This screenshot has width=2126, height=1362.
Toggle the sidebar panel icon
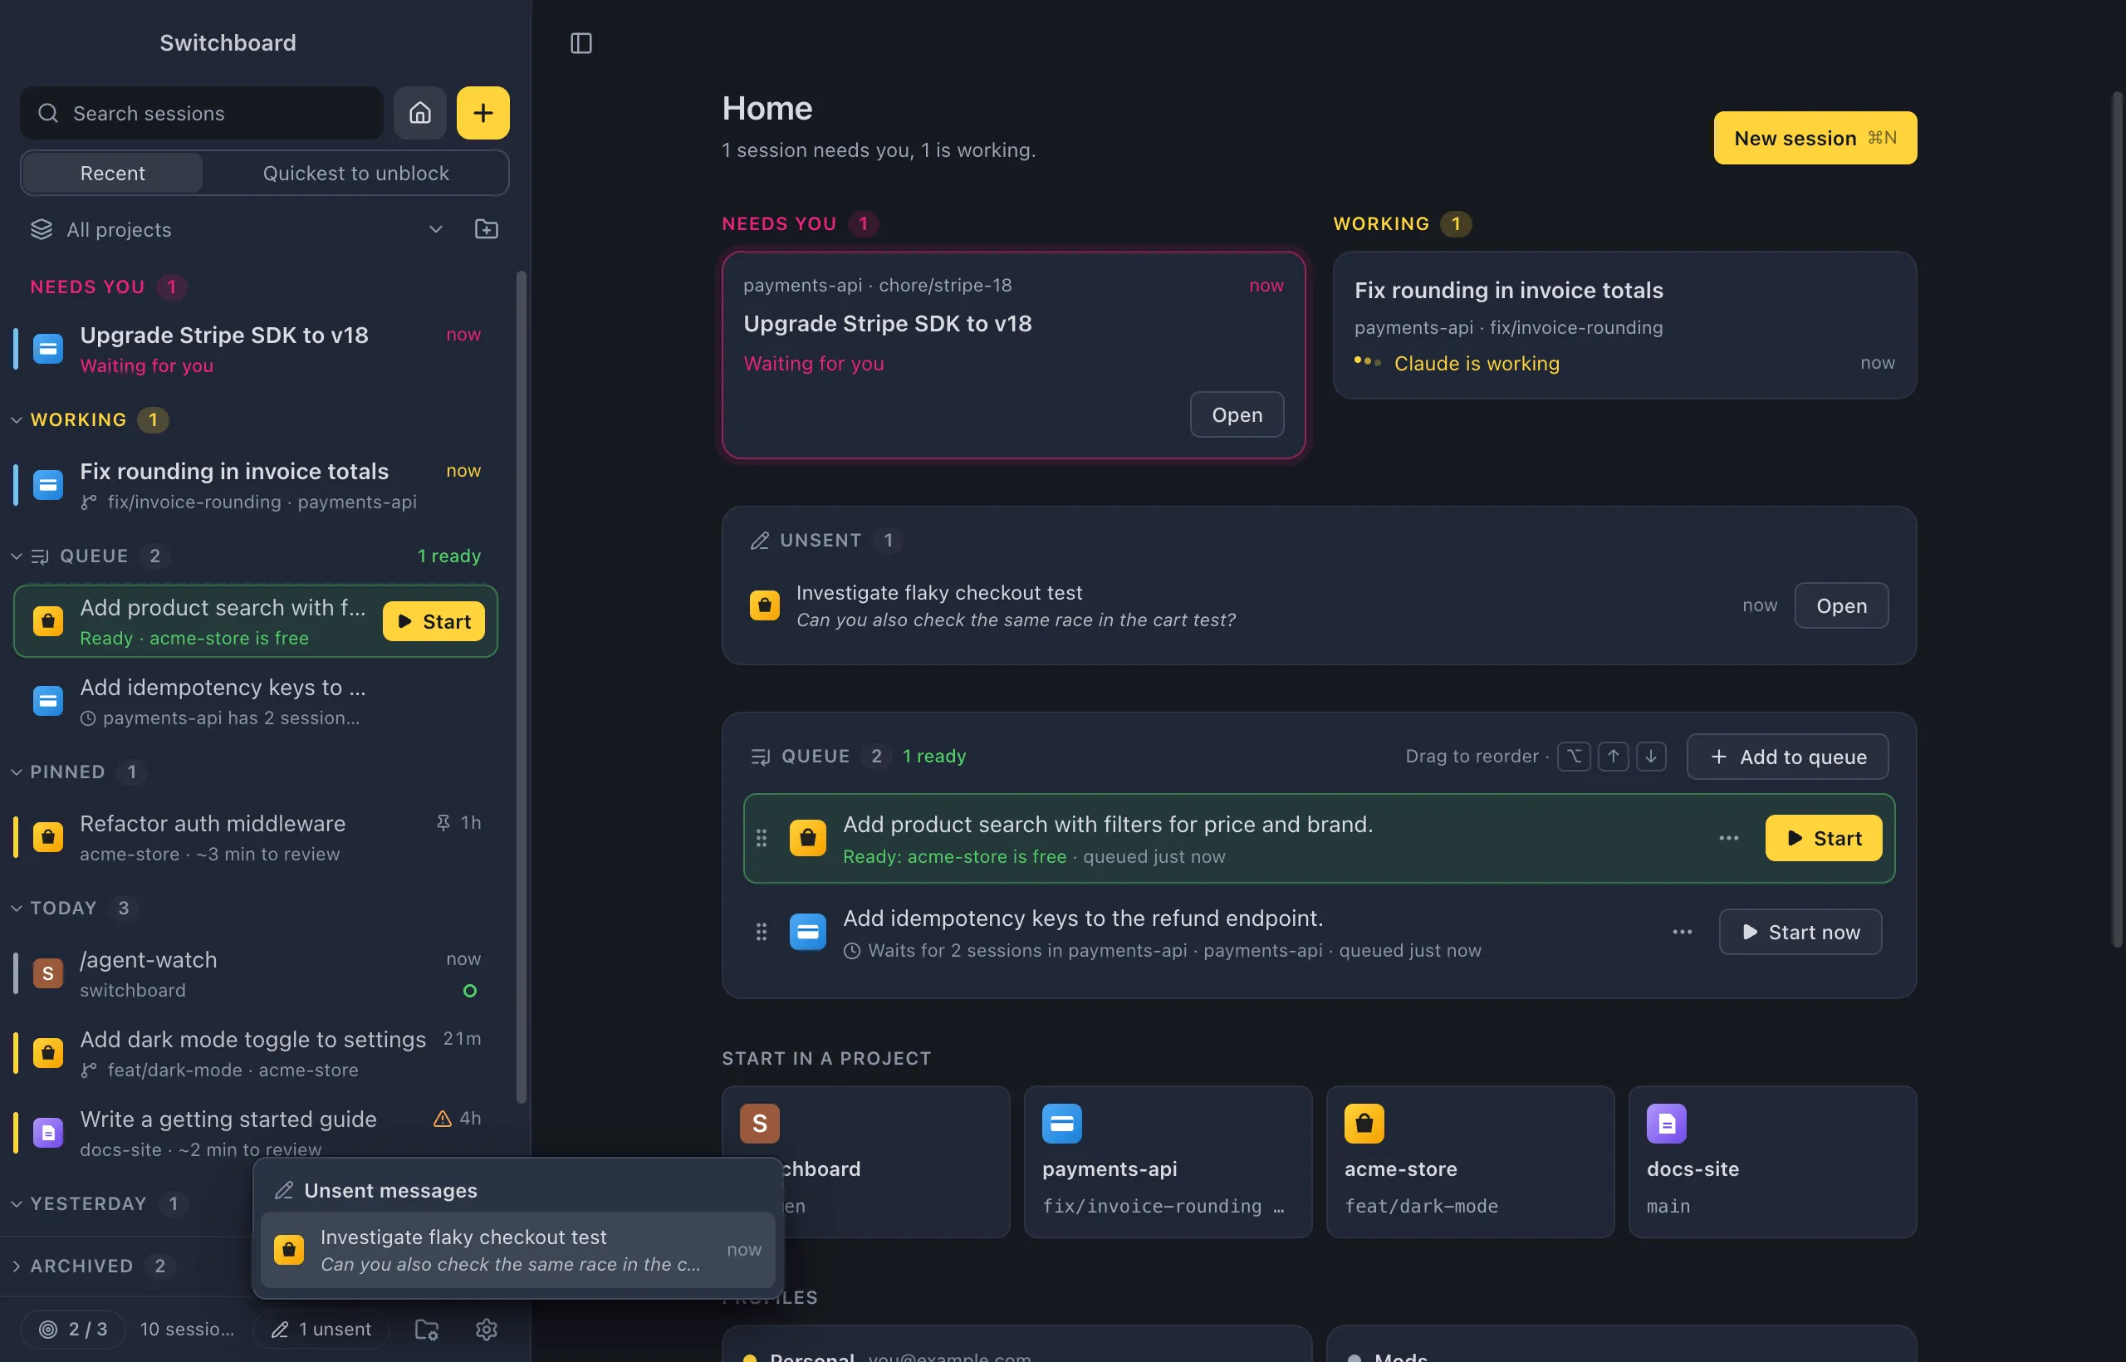click(581, 43)
